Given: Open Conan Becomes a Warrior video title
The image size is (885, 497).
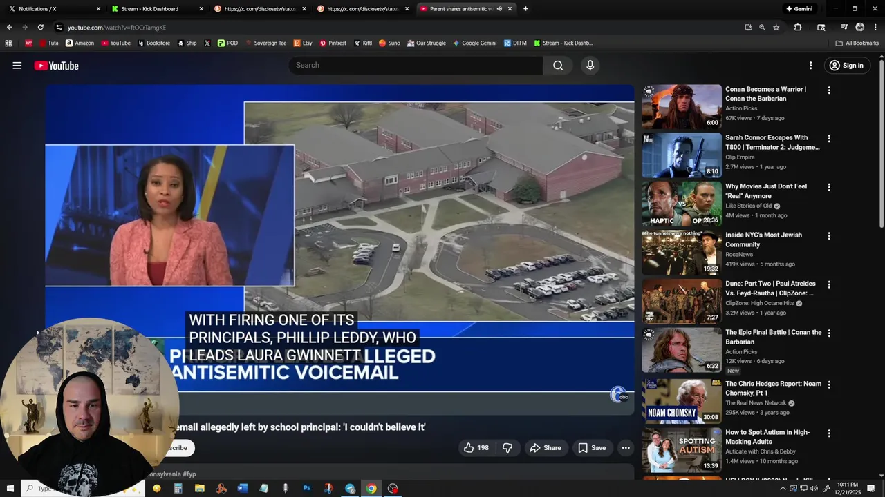Looking at the screenshot, I should [765, 94].
